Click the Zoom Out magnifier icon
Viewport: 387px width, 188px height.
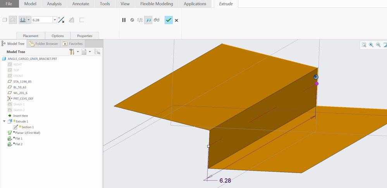click(378, 45)
